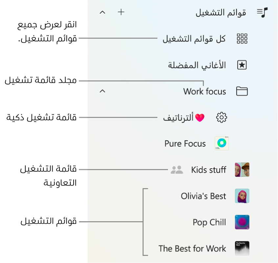Select الأغاني المفضلة in the sidebar
Viewport: 278px width, 263px height.
click(x=196, y=65)
